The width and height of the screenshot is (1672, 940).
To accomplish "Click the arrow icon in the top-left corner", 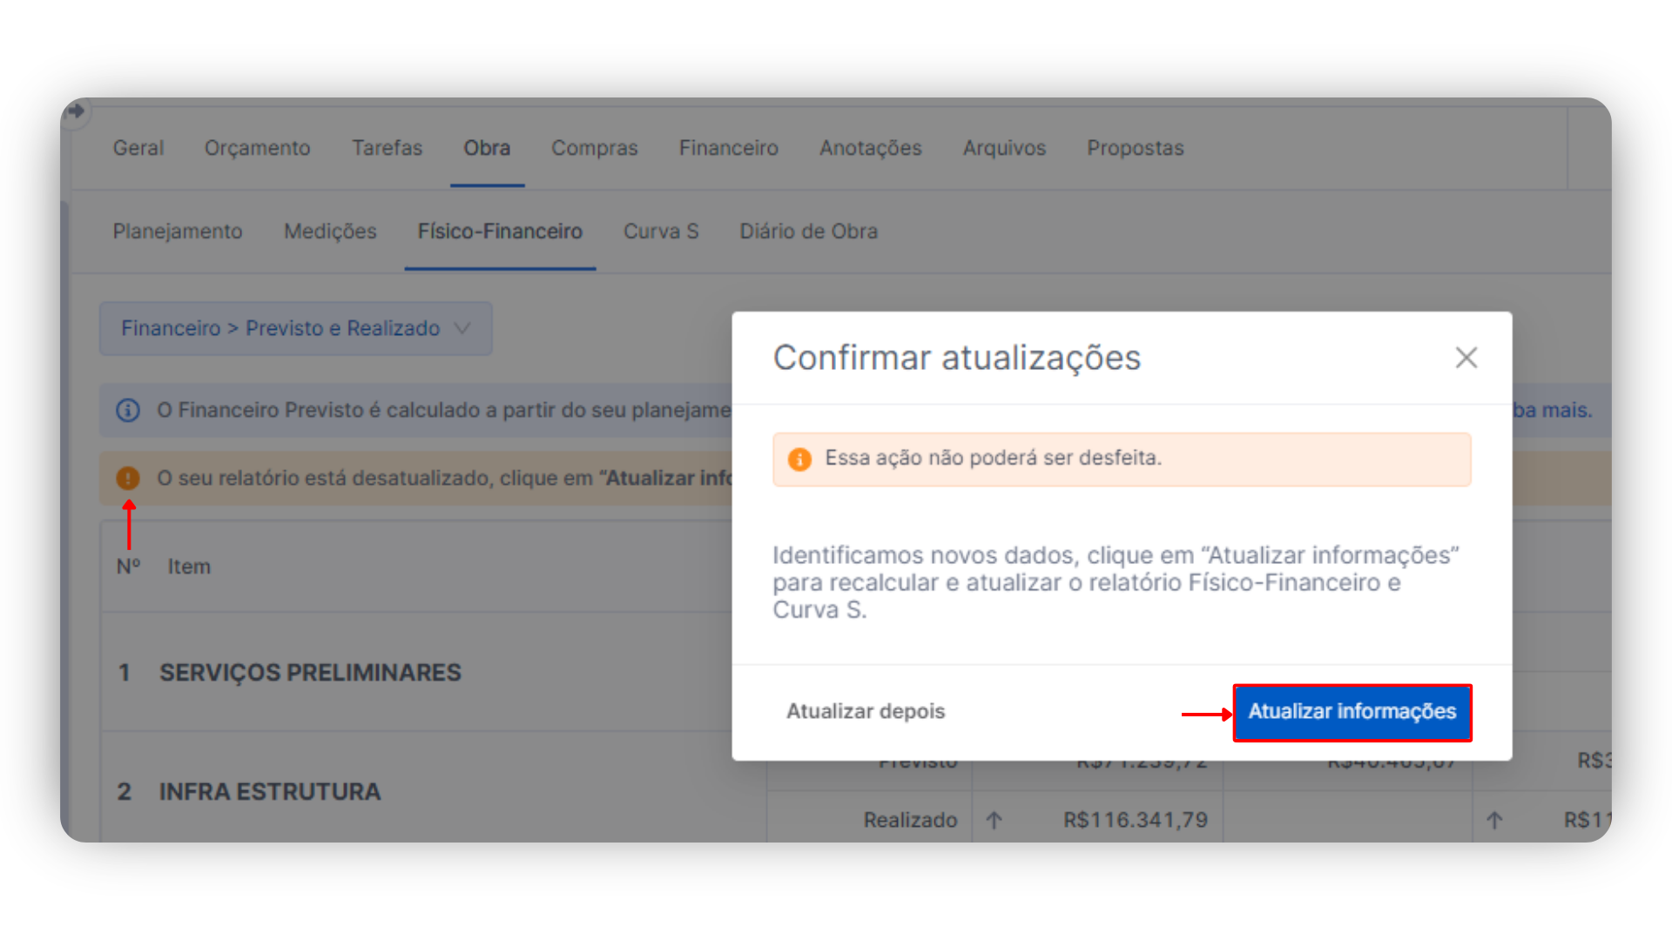I will pyautogui.click(x=77, y=111).
